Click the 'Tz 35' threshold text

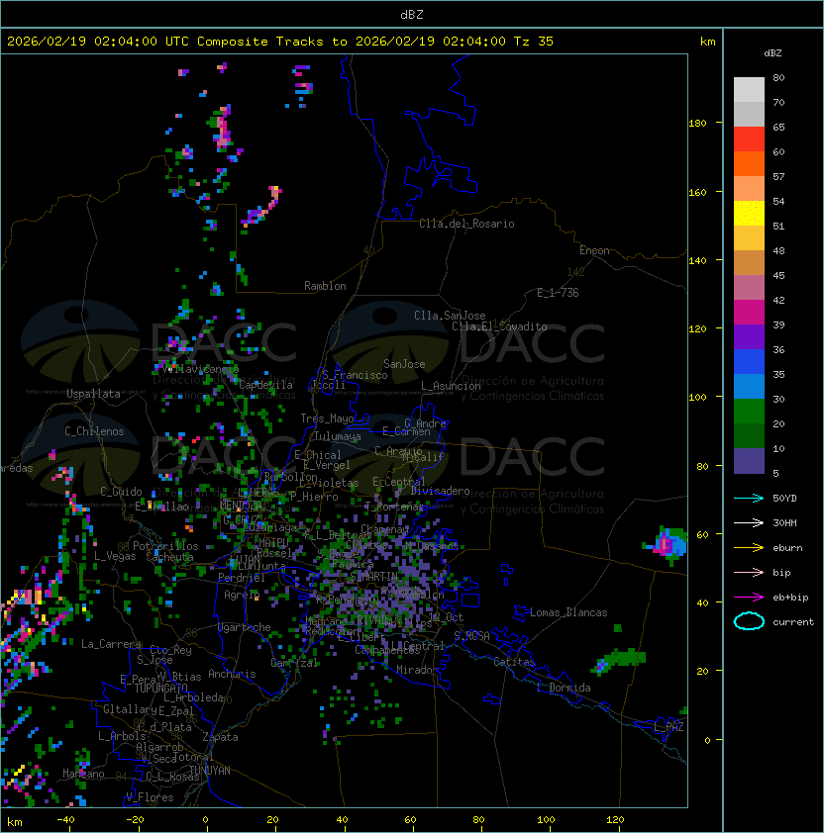pyautogui.click(x=534, y=41)
